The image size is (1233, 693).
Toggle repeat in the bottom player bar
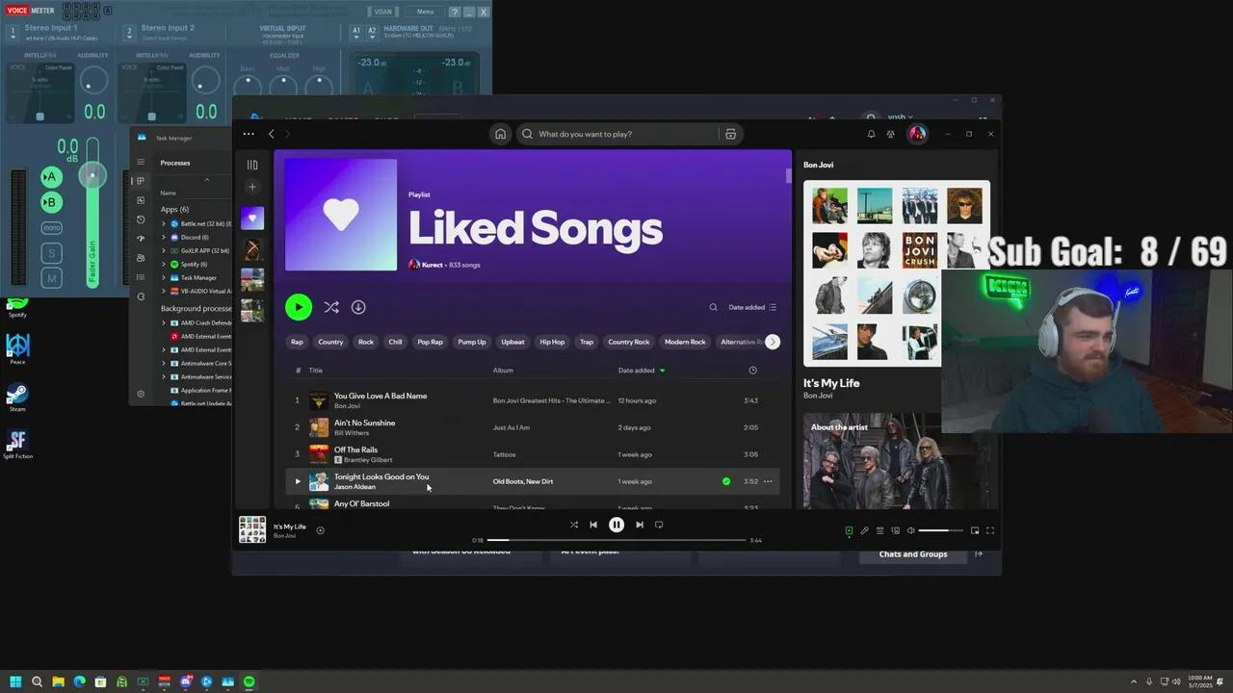click(x=659, y=525)
